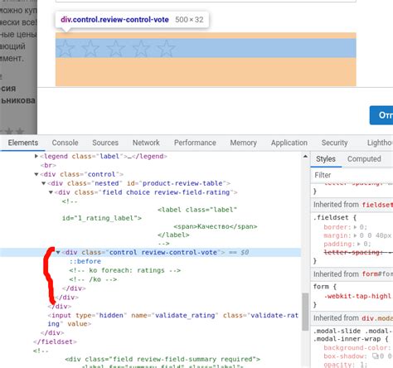Screen dimensions: 393x368
Task: Open the Console tab
Action: pyautogui.click(x=65, y=143)
